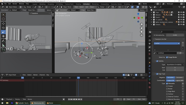186x105 pixels.
Task: Open the File menu
Action: click(x=5, y=4)
